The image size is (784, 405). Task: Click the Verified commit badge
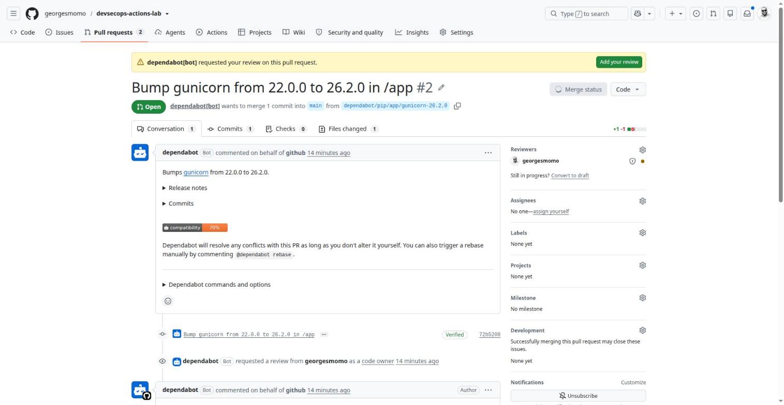(454, 335)
